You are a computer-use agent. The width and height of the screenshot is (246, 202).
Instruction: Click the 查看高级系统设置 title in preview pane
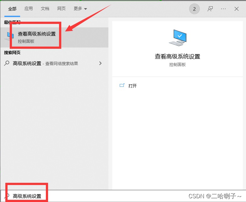click(x=178, y=56)
